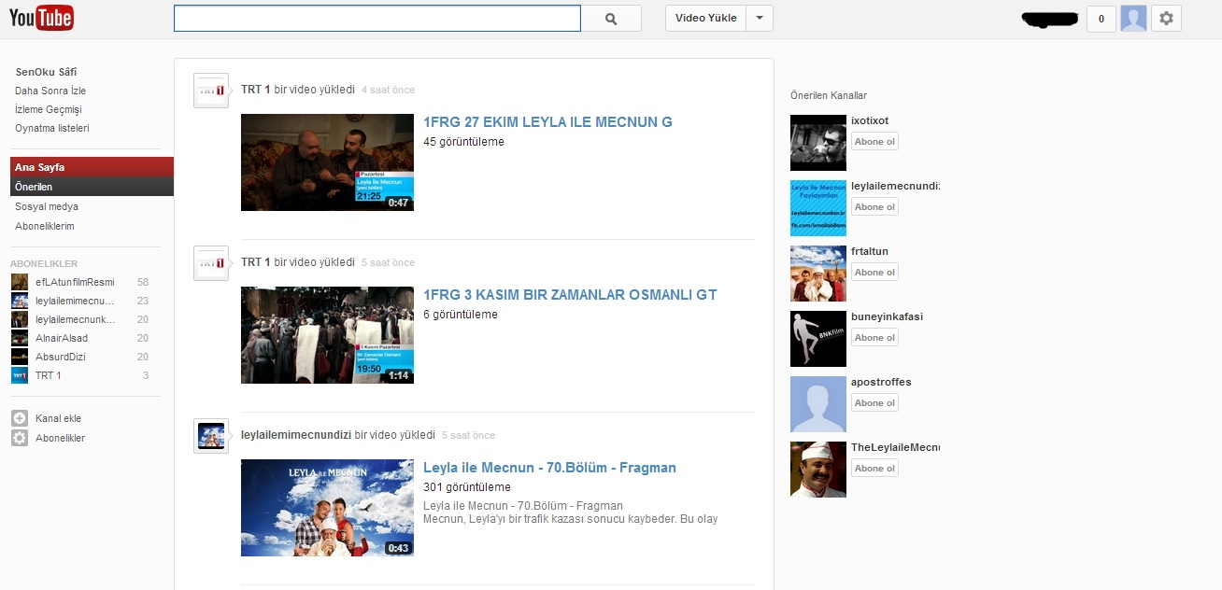The image size is (1222, 590).
Task: Open Aboneliklerim in the sidebar
Action: (45, 226)
